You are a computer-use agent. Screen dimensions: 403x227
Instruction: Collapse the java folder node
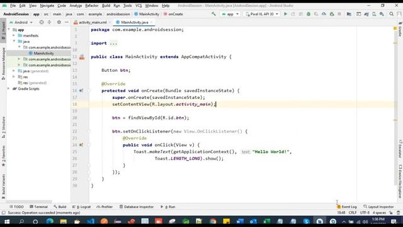14,42
